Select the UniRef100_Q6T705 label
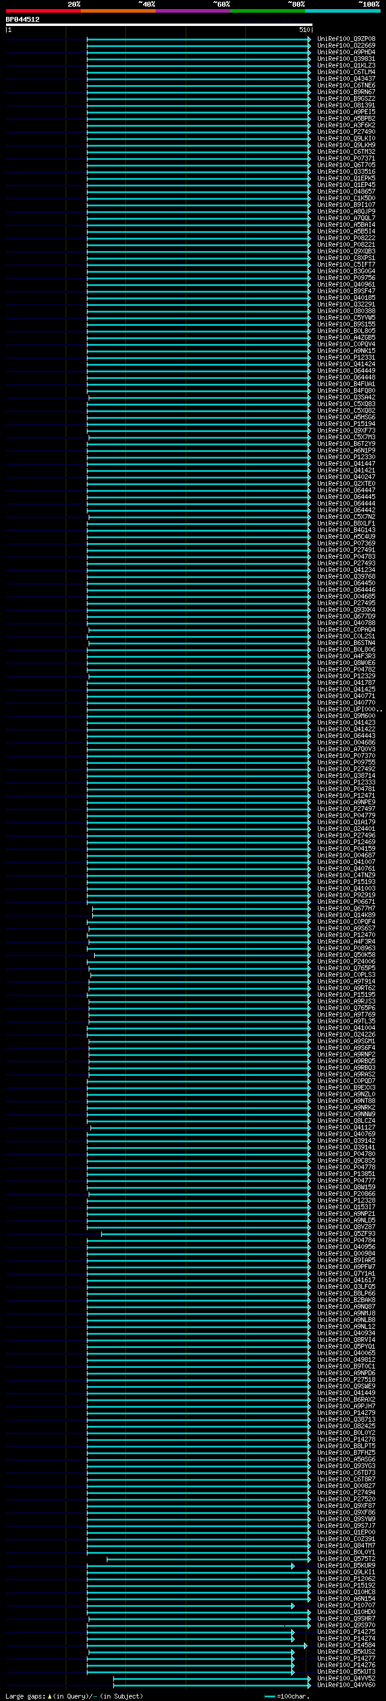Viewport: 386px width, 1701px height. (x=346, y=165)
